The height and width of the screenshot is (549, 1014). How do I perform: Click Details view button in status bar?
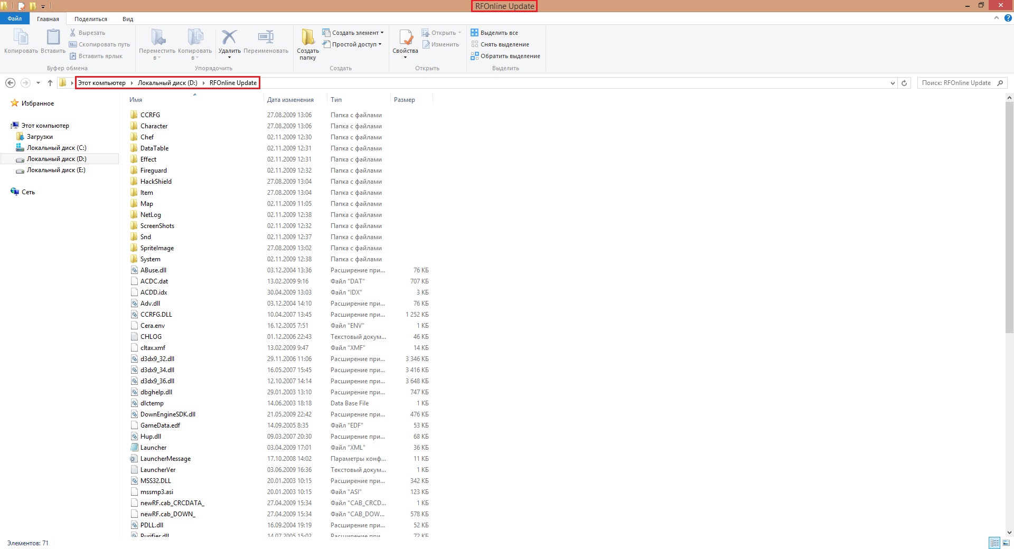click(x=994, y=543)
